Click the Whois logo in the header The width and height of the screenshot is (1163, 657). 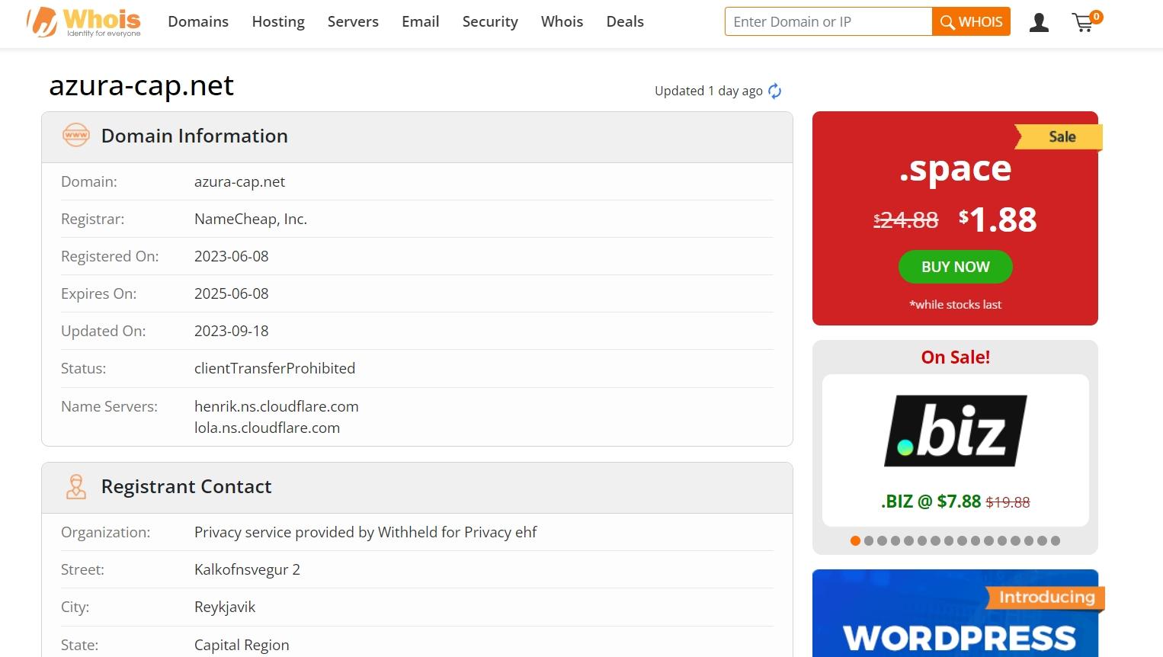84,22
